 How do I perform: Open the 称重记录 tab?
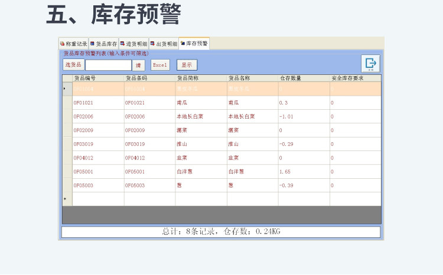click(73, 44)
